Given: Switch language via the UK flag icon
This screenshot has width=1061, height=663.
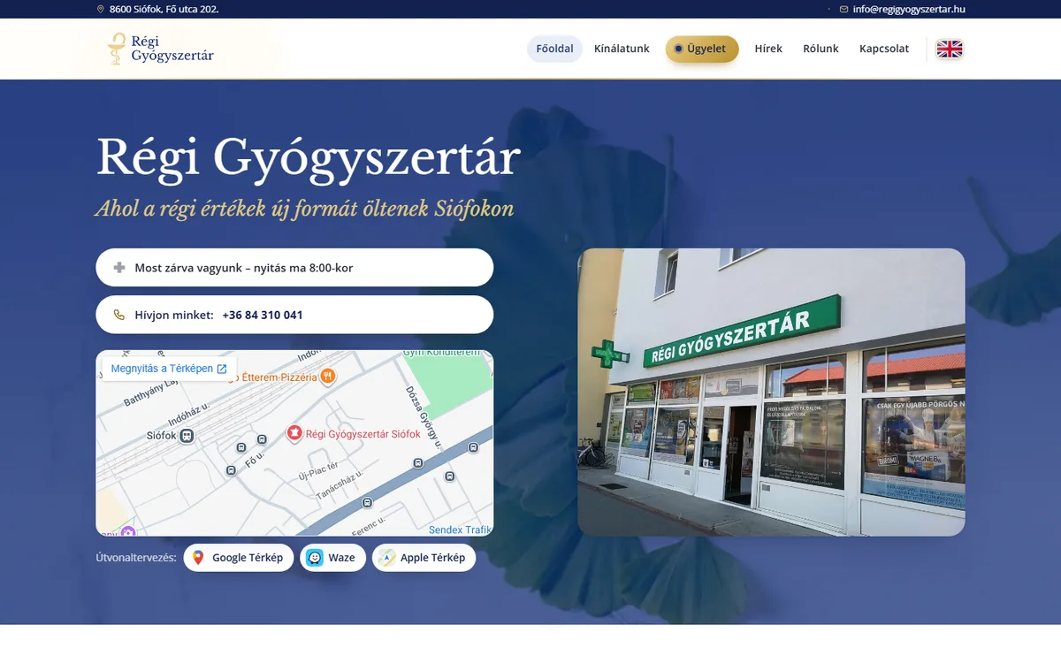Looking at the screenshot, I should click(950, 49).
